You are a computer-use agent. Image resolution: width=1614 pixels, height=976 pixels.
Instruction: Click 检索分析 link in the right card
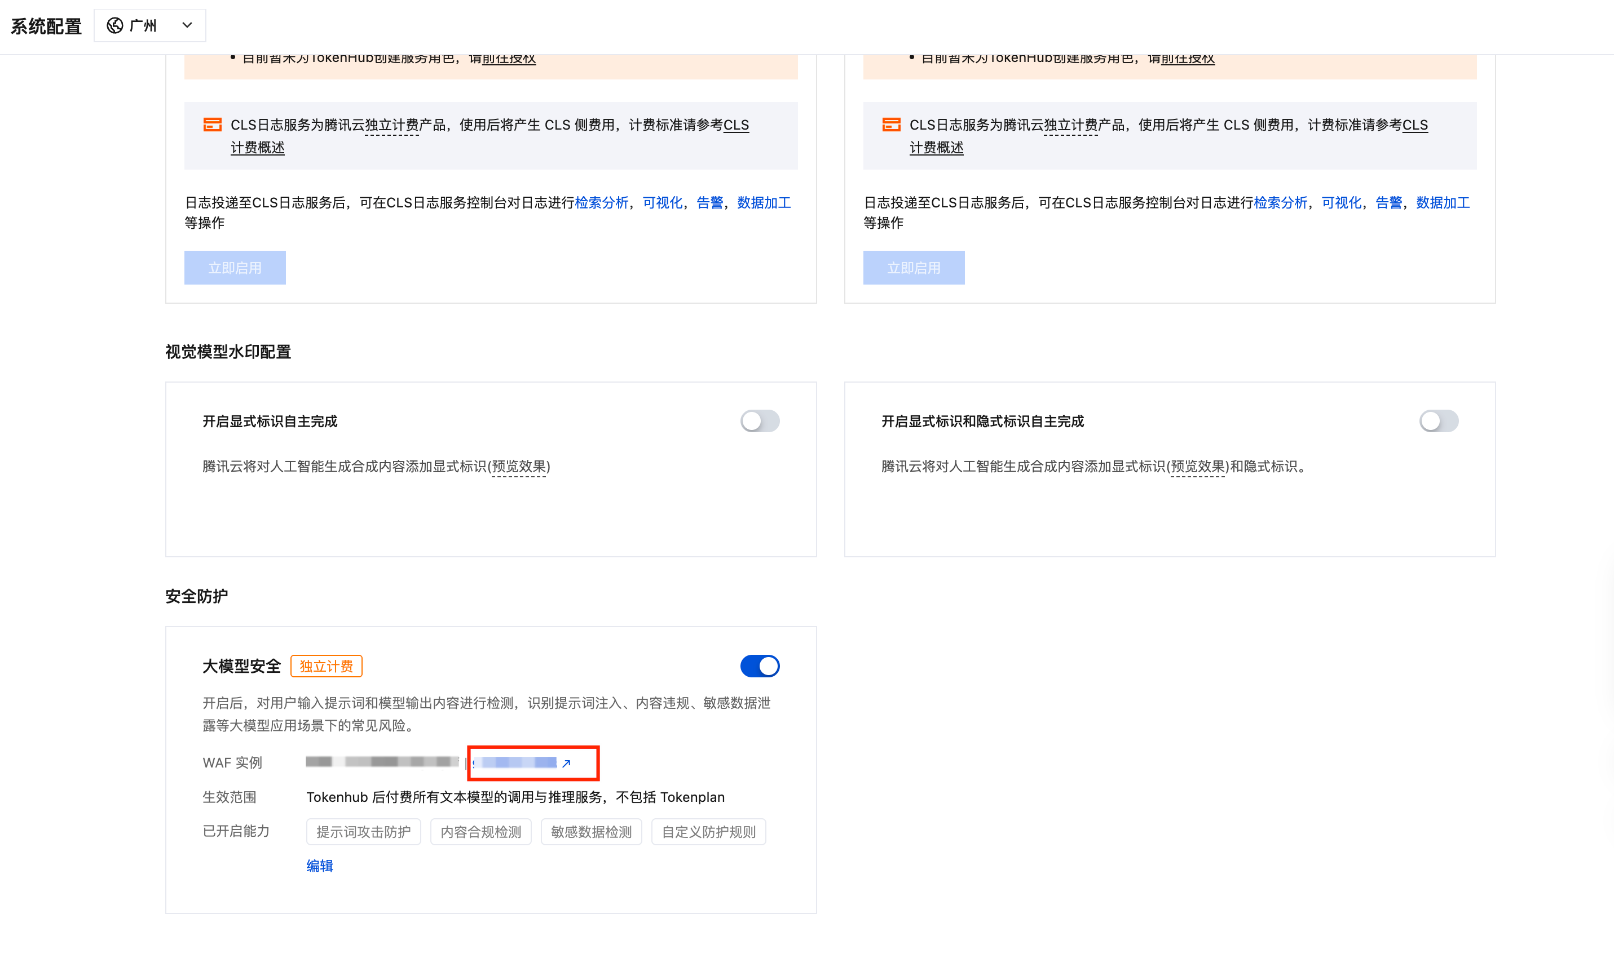(1280, 203)
